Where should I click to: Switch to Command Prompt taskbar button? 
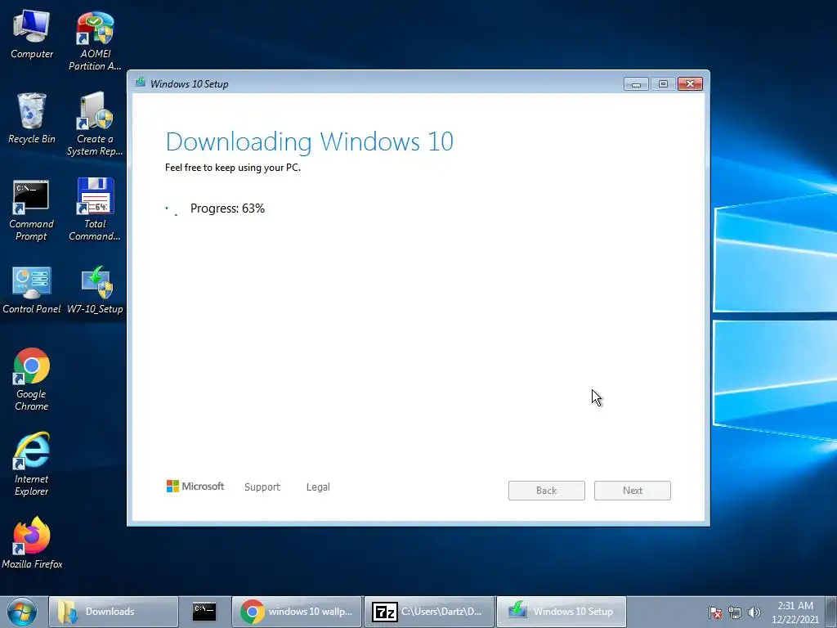[204, 612]
